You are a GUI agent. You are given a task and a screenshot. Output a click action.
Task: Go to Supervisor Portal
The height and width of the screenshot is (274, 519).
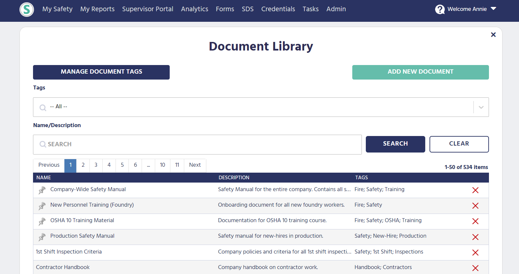(148, 9)
